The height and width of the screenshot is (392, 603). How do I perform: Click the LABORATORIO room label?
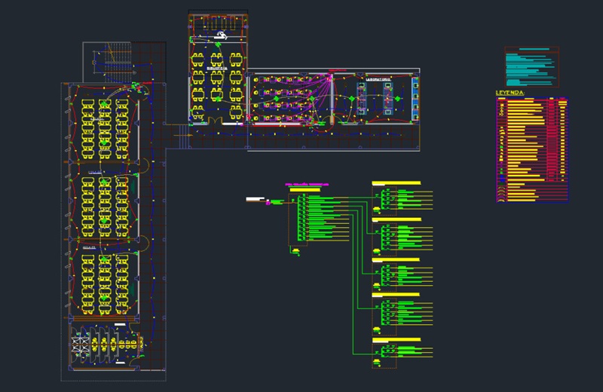coord(378,79)
